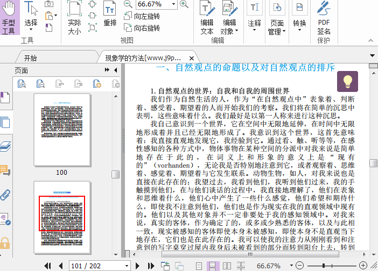378x271 pixels.
Task: Zoom in with the ribbon magnifier plus icon
Action: point(184,4)
